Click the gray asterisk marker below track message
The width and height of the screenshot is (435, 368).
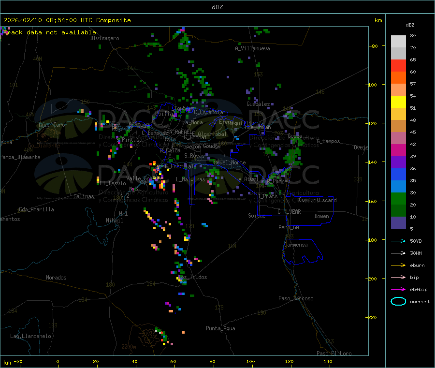coord(9,44)
